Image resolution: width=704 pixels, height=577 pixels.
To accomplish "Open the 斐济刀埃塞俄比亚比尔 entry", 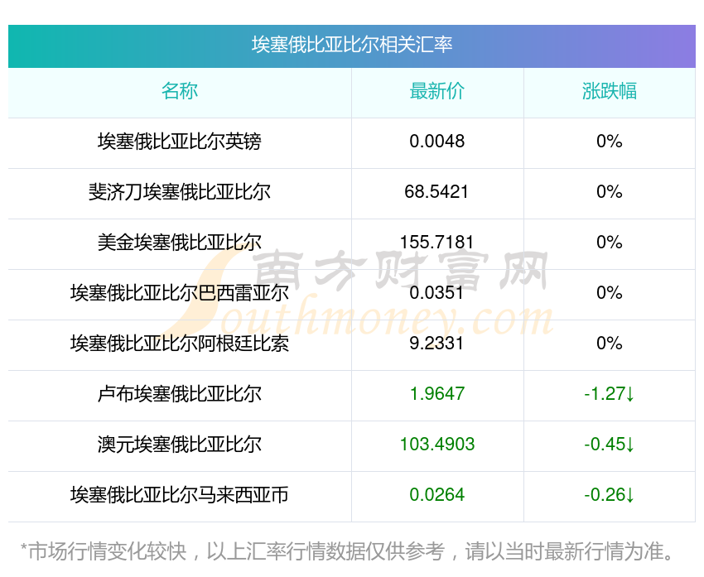I will tap(180, 192).
